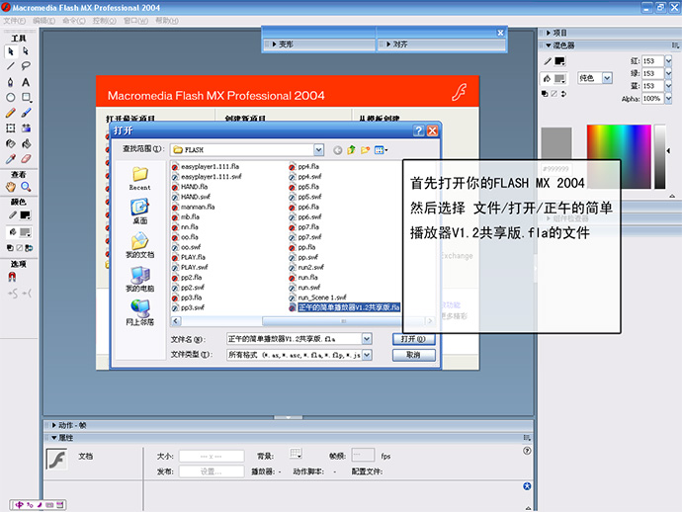
Task: Expand the FLASH look-in folder dropdown
Action: tap(319, 150)
